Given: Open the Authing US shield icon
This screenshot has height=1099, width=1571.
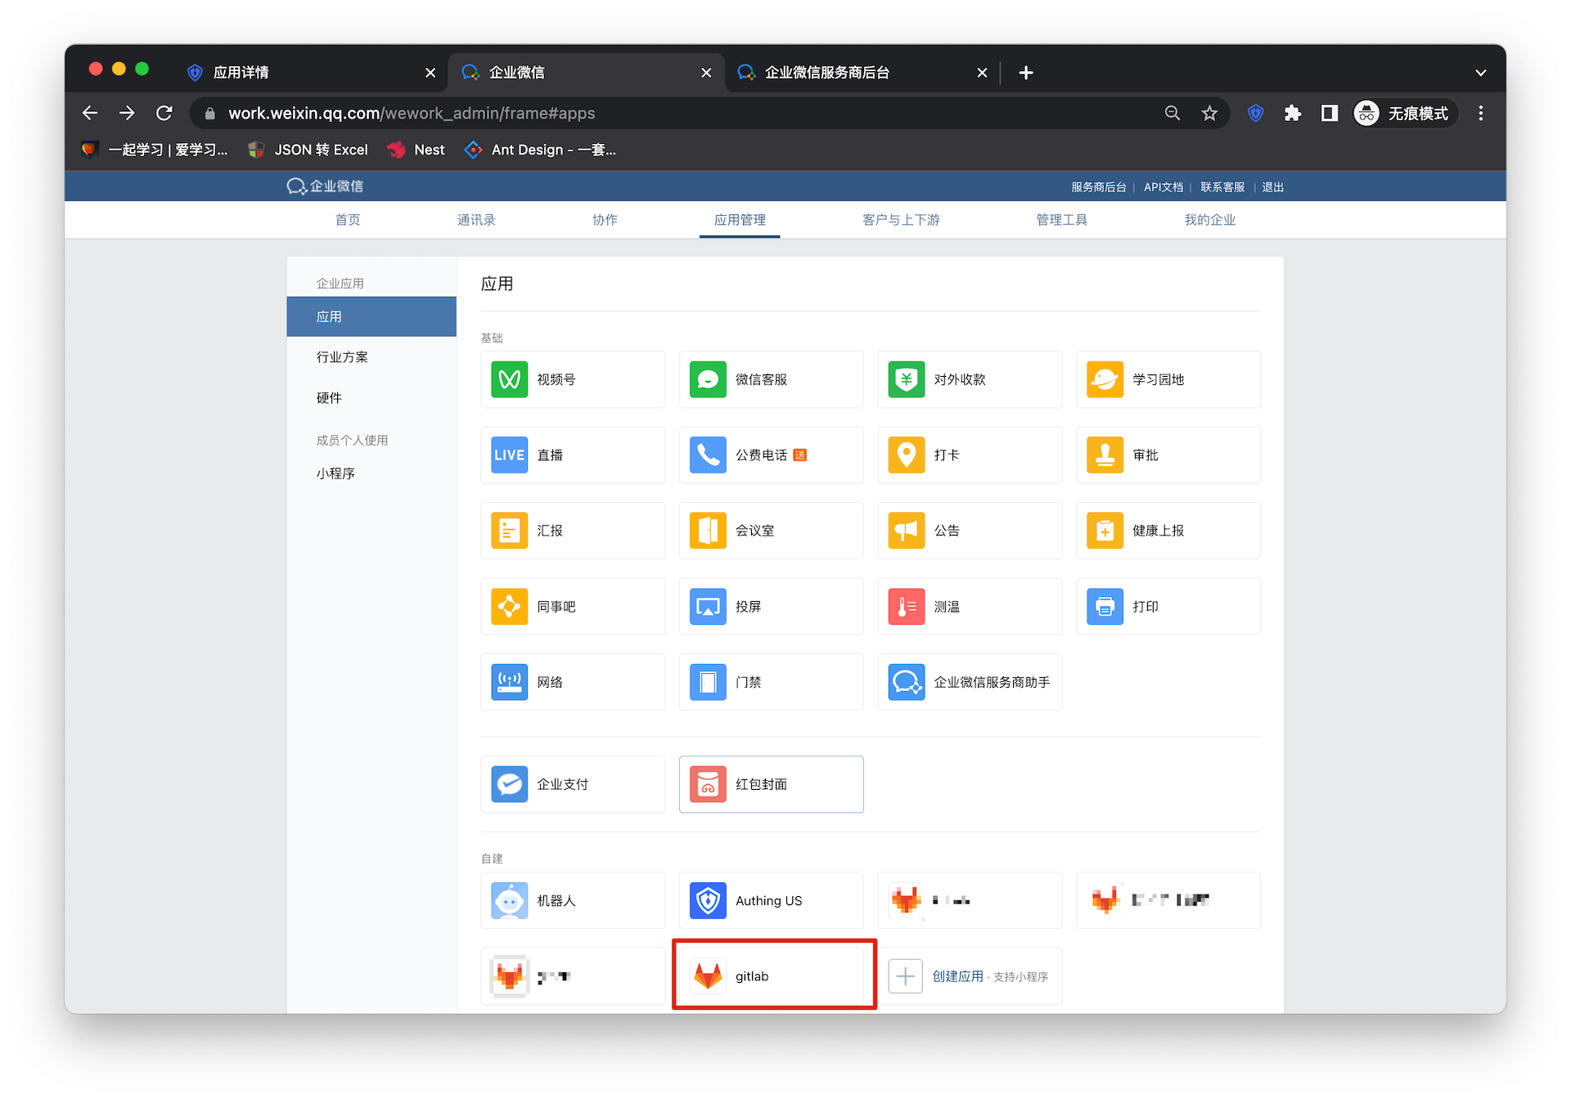Looking at the screenshot, I should pyautogui.click(x=708, y=900).
